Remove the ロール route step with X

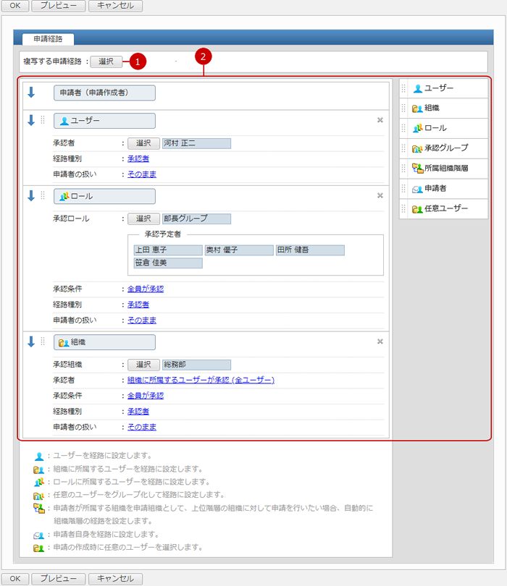tap(380, 195)
